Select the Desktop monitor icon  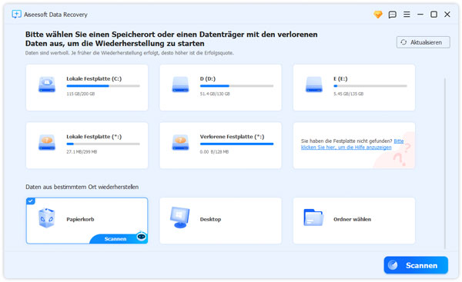tap(179, 217)
